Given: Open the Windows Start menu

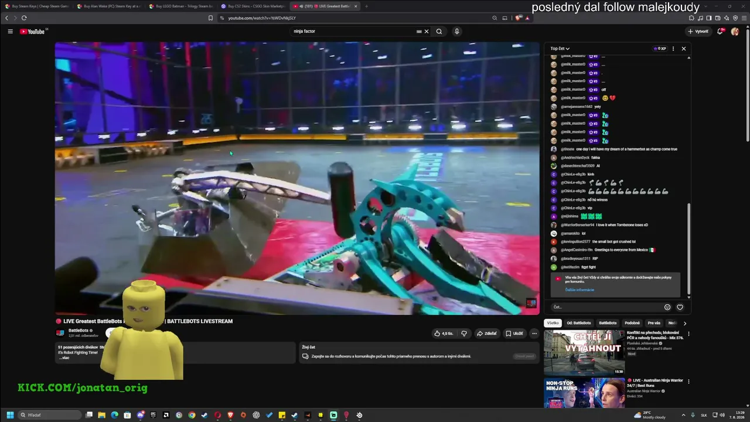Looking at the screenshot, I should point(10,415).
